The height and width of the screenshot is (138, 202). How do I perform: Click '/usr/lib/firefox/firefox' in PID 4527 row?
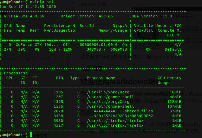pyautogui.click(x=115, y=125)
